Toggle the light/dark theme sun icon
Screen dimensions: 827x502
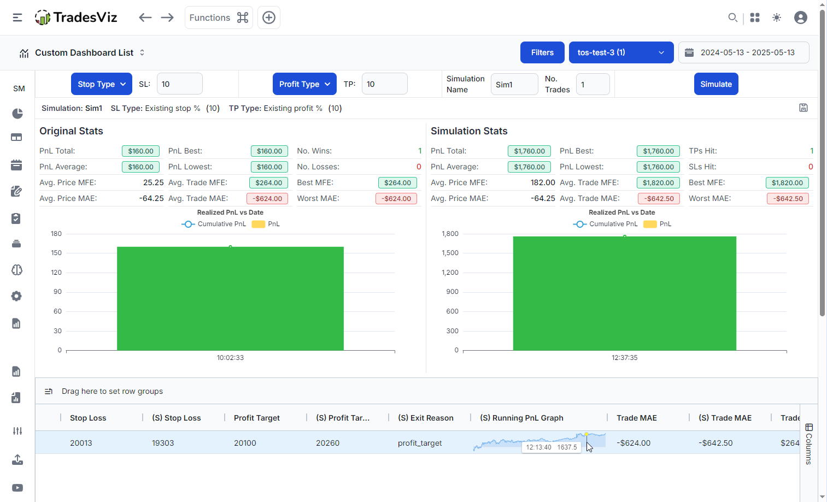(x=776, y=17)
